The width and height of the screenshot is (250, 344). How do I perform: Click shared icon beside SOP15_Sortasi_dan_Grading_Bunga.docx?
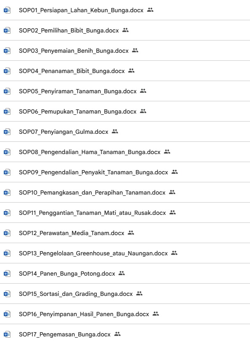point(139,293)
